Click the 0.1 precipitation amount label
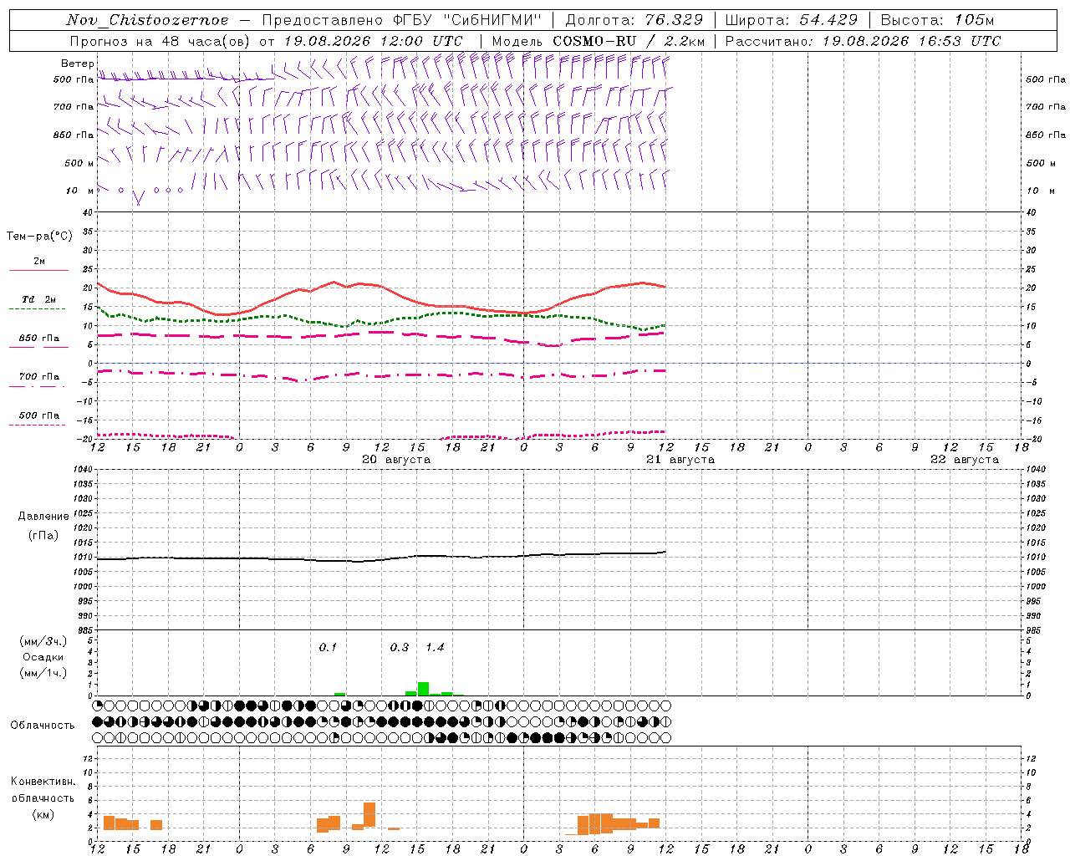 328,648
